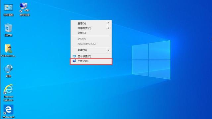The height and width of the screenshot is (119, 212).
Task: Click the personalize icon beside 个性化(R)
Action: click(x=74, y=61)
